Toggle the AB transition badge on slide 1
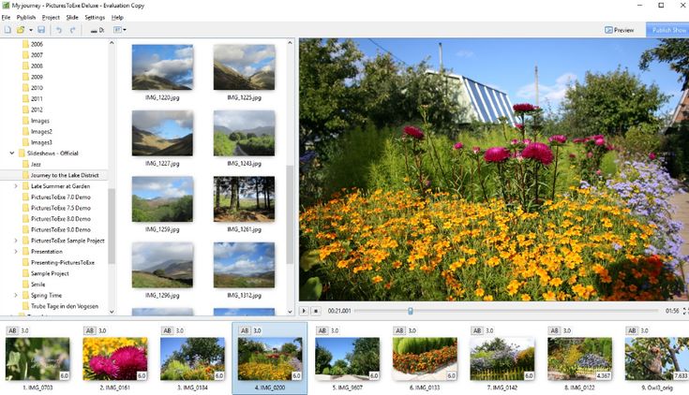Image resolution: width=689 pixels, height=395 pixels. [12, 330]
